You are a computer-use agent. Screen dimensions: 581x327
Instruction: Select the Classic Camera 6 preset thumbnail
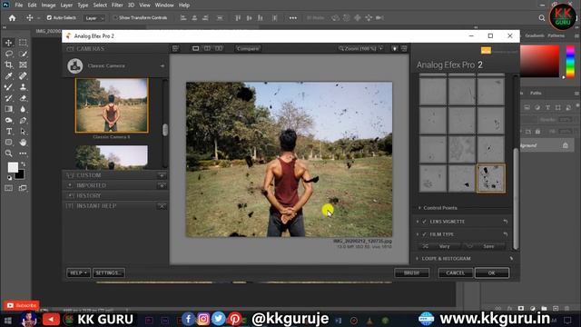[x=112, y=105]
